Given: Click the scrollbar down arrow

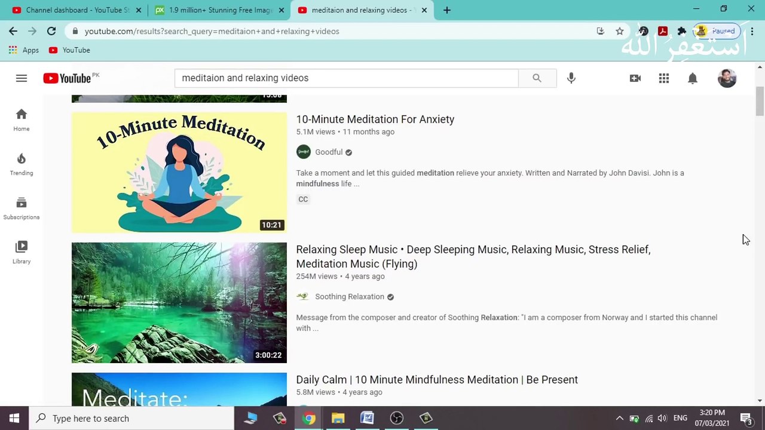Looking at the screenshot, I should [x=760, y=401].
